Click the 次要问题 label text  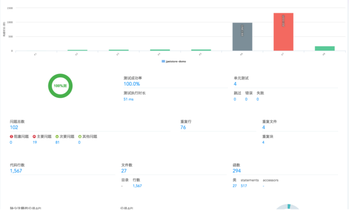tap(67, 137)
